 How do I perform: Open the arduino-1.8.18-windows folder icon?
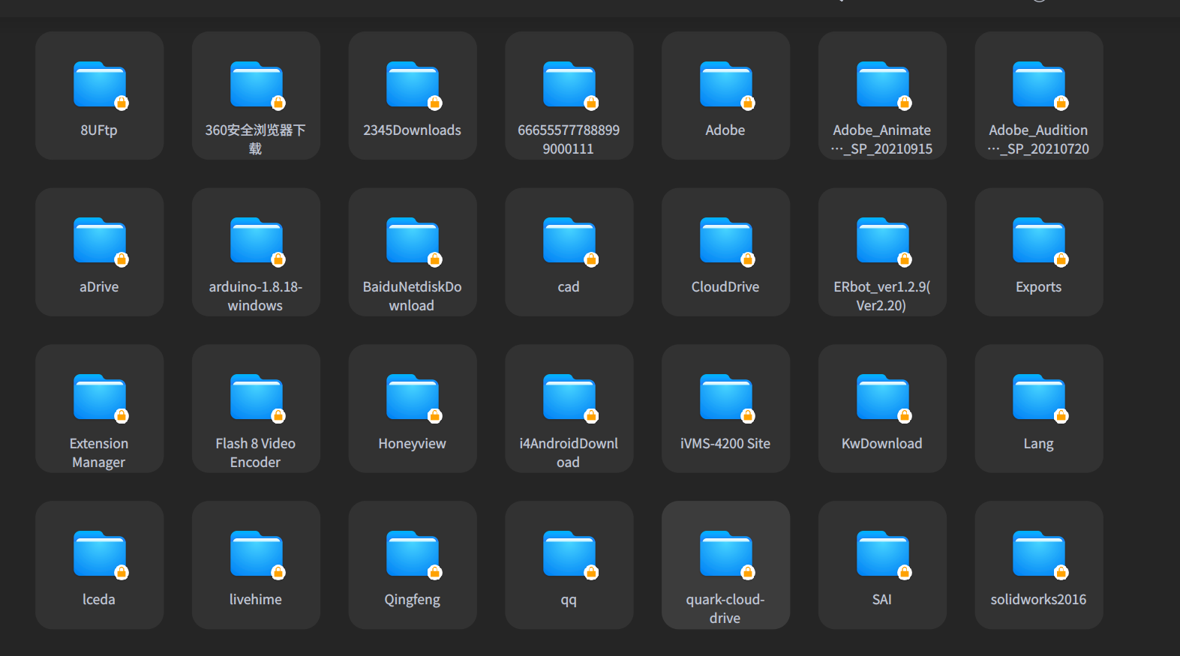click(257, 241)
